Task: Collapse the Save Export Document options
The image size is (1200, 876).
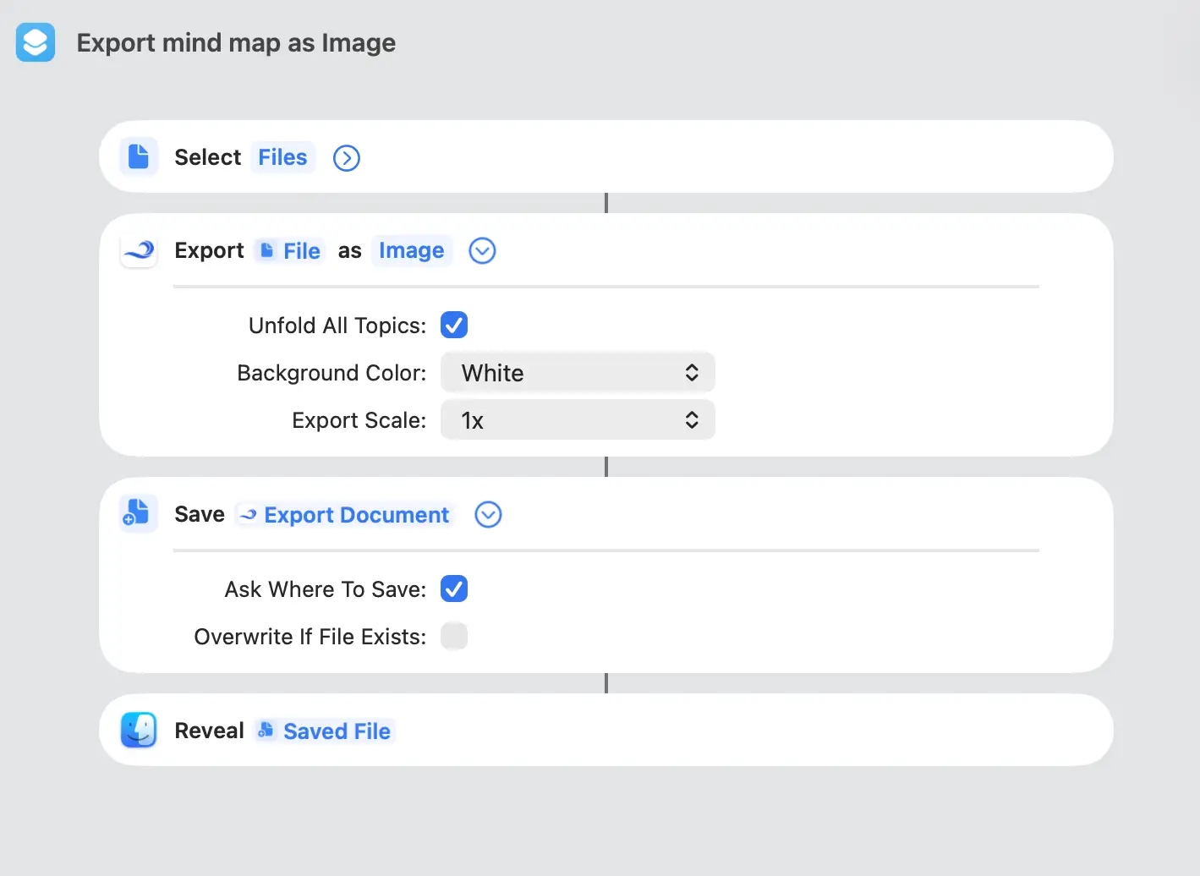Action: pos(488,514)
